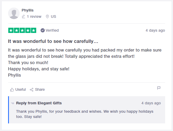
Task: Click the reply arrow icon
Action: 13,103
